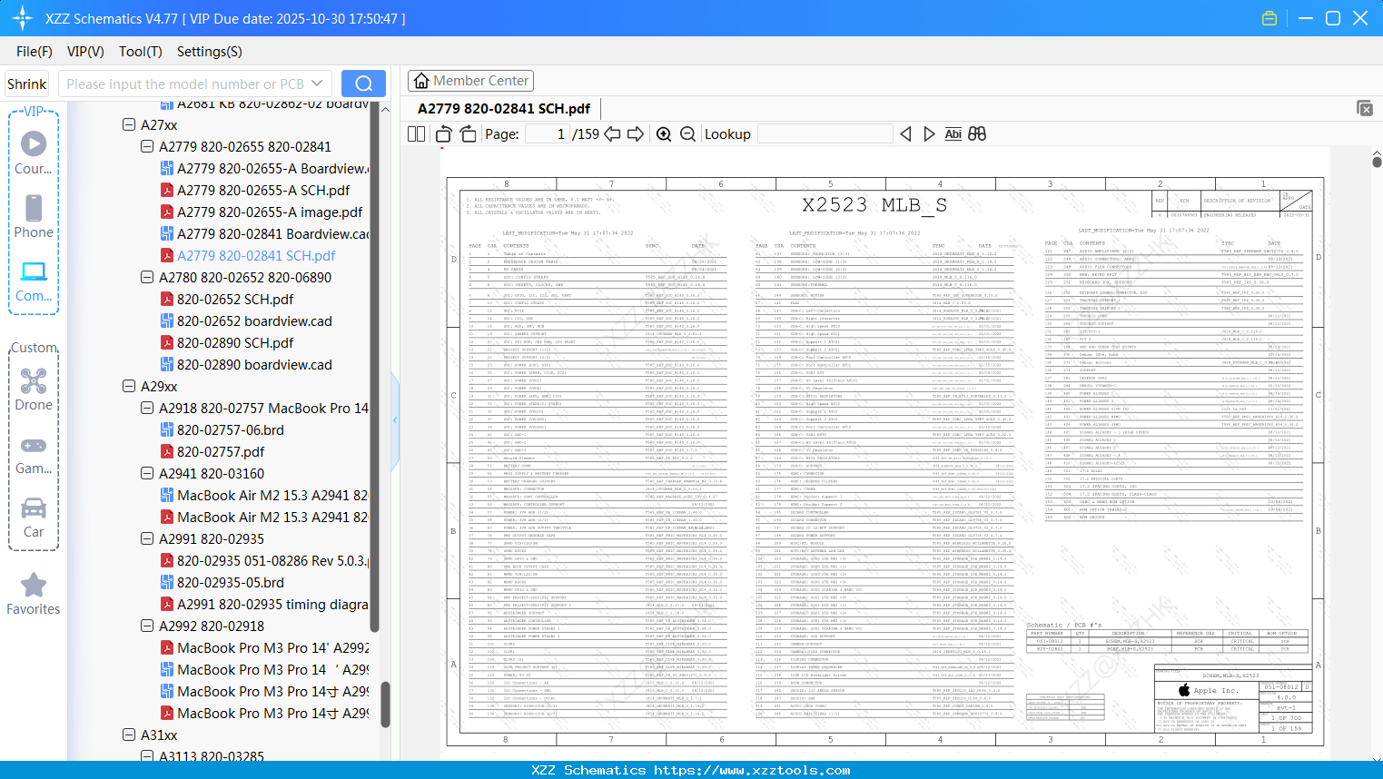
Task: Zoom out of the schematic page
Action: click(687, 133)
